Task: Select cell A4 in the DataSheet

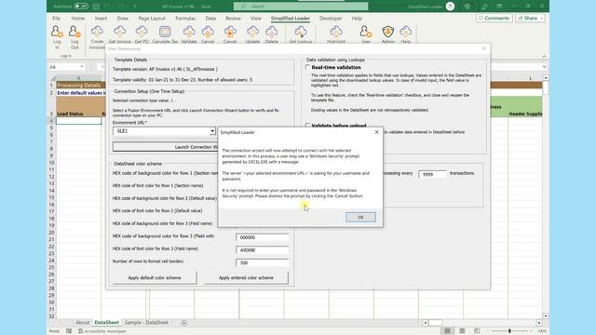Action: [78, 121]
